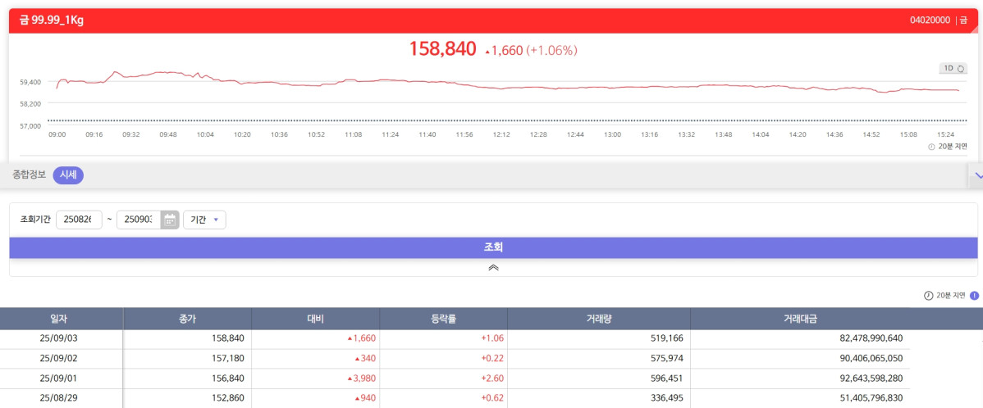Click trade amount 82,478,990,640
The image size is (983, 408).
click(x=871, y=338)
